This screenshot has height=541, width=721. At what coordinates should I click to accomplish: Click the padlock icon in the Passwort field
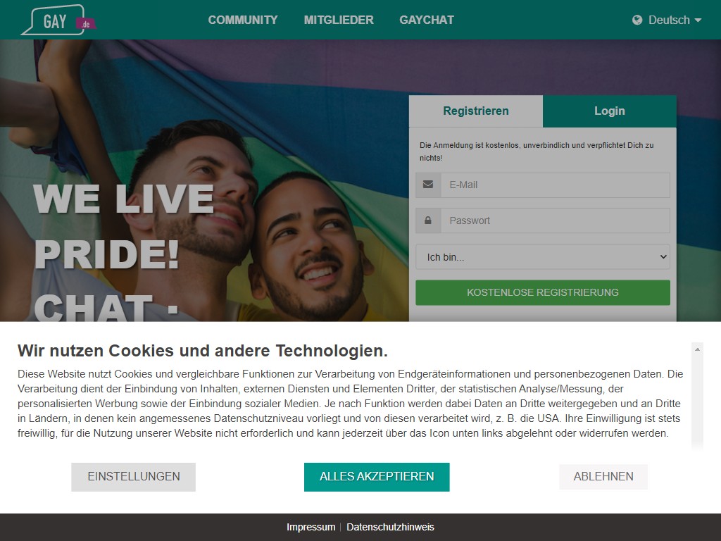pos(428,220)
